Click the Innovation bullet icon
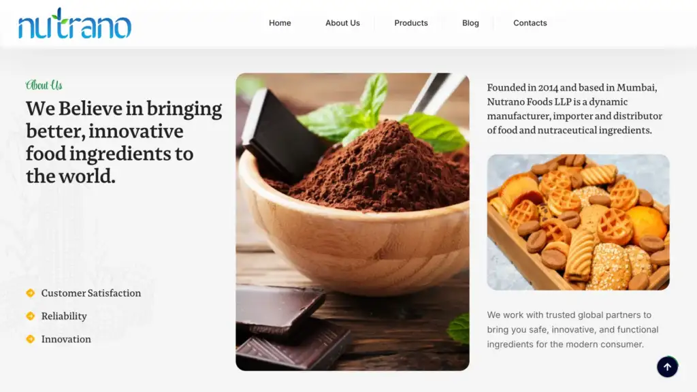697x392 pixels. [30, 339]
